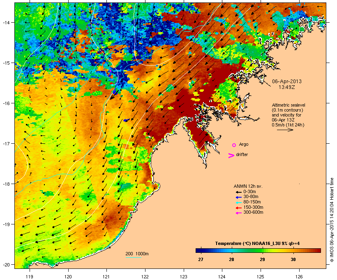Click the colour bar tick label 27
Image resolution: width=337 pixels, height=280 pixels.
point(201,259)
